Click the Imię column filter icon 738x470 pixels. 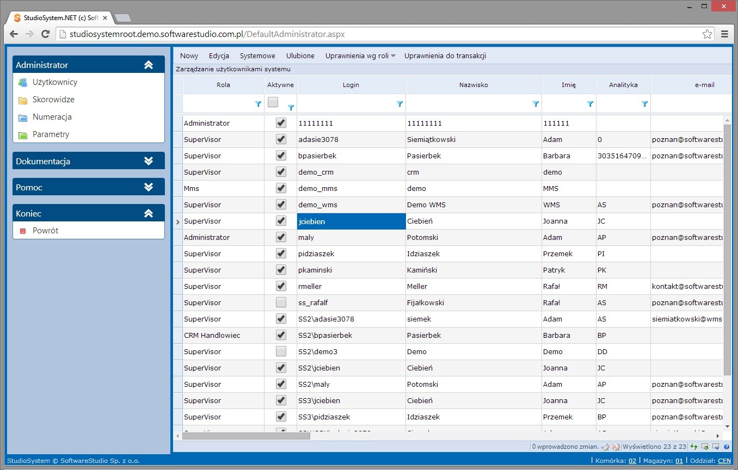pyautogui.click(x=590, y=104)
